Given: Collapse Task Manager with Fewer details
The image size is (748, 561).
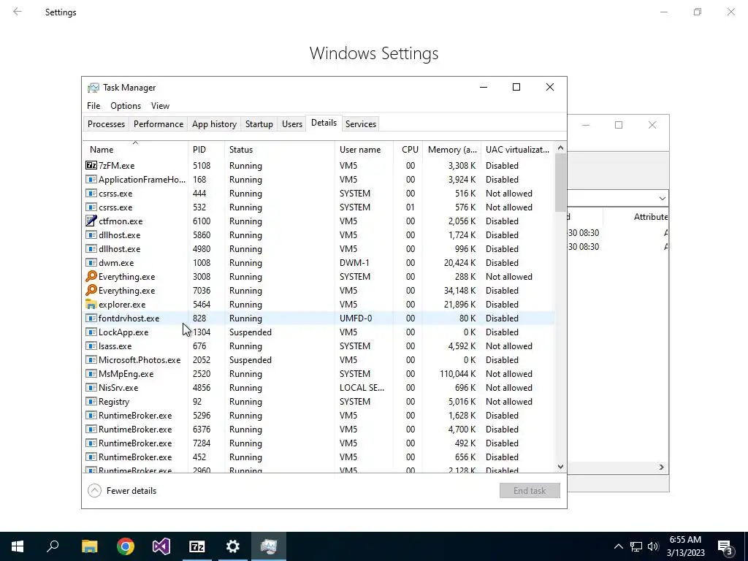Looking at the screenshot, I should click(122, 490).
